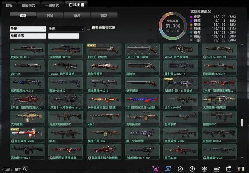
Task: Select the 2016里約紀念版 (台灣) card
Action: tap(142, 102)
